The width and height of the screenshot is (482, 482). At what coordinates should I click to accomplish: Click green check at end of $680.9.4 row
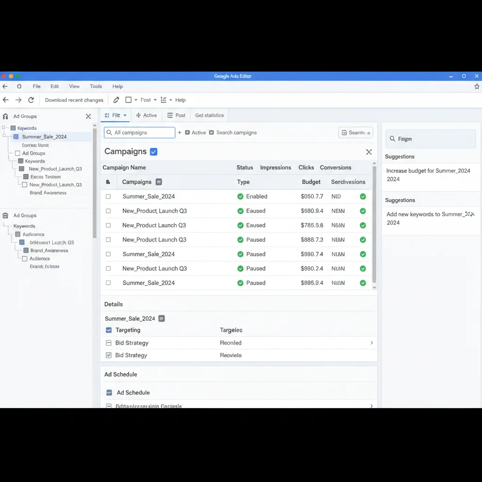(x=363, y=211)
